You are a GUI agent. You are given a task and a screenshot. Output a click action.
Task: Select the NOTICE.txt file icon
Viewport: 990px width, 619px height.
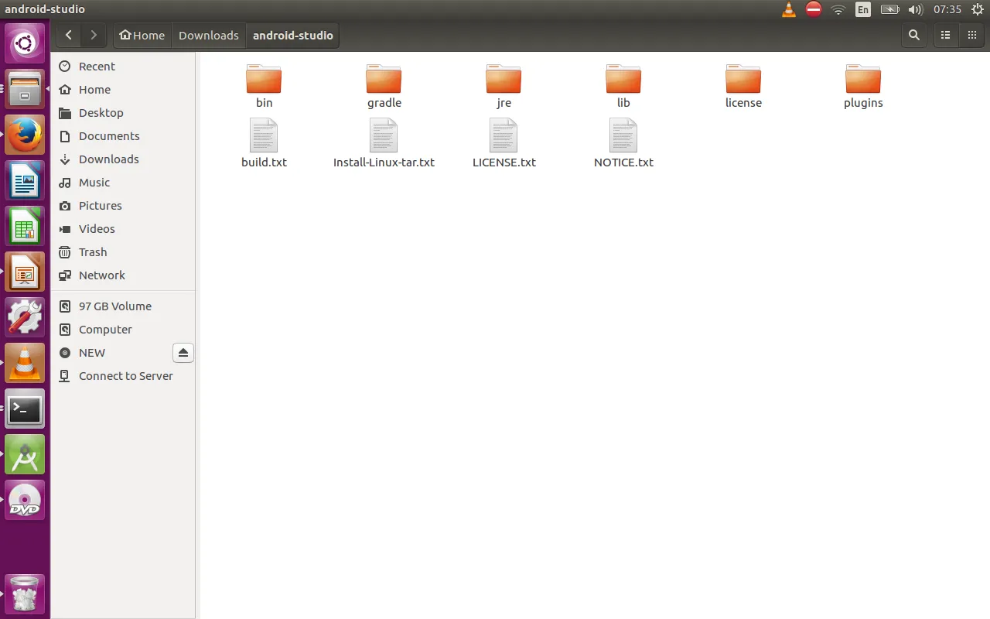click(x=623, y=135)
